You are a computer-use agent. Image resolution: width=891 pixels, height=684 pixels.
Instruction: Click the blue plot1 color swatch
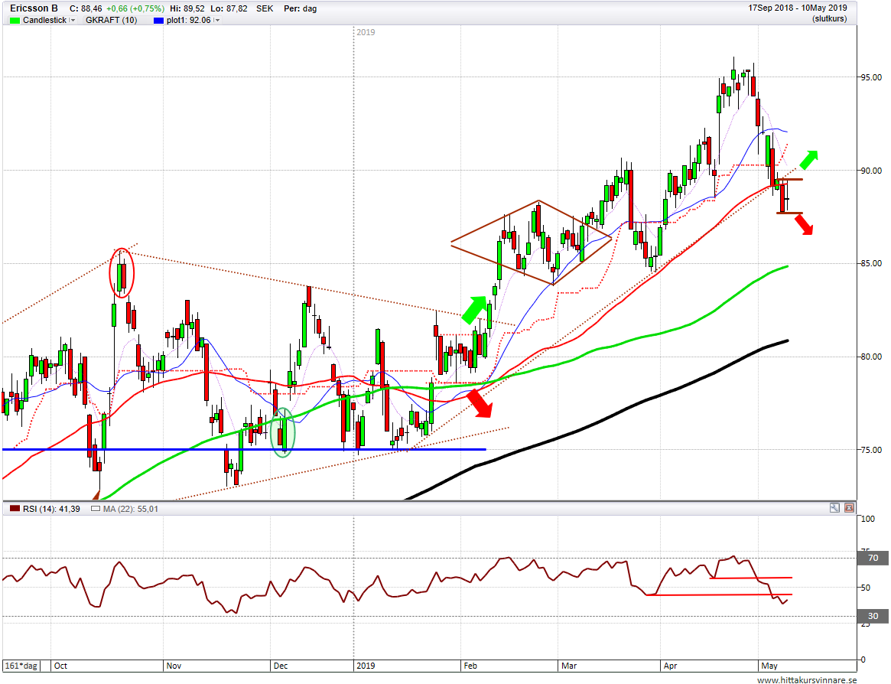[x=158, y=20]
